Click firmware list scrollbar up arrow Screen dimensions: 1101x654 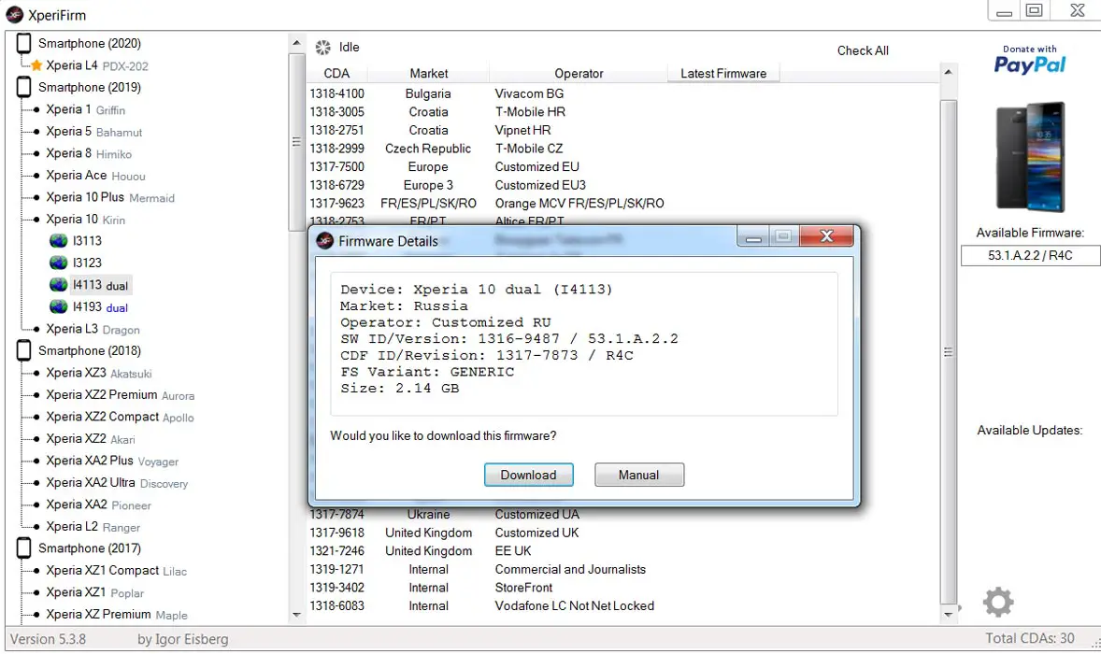948,72
